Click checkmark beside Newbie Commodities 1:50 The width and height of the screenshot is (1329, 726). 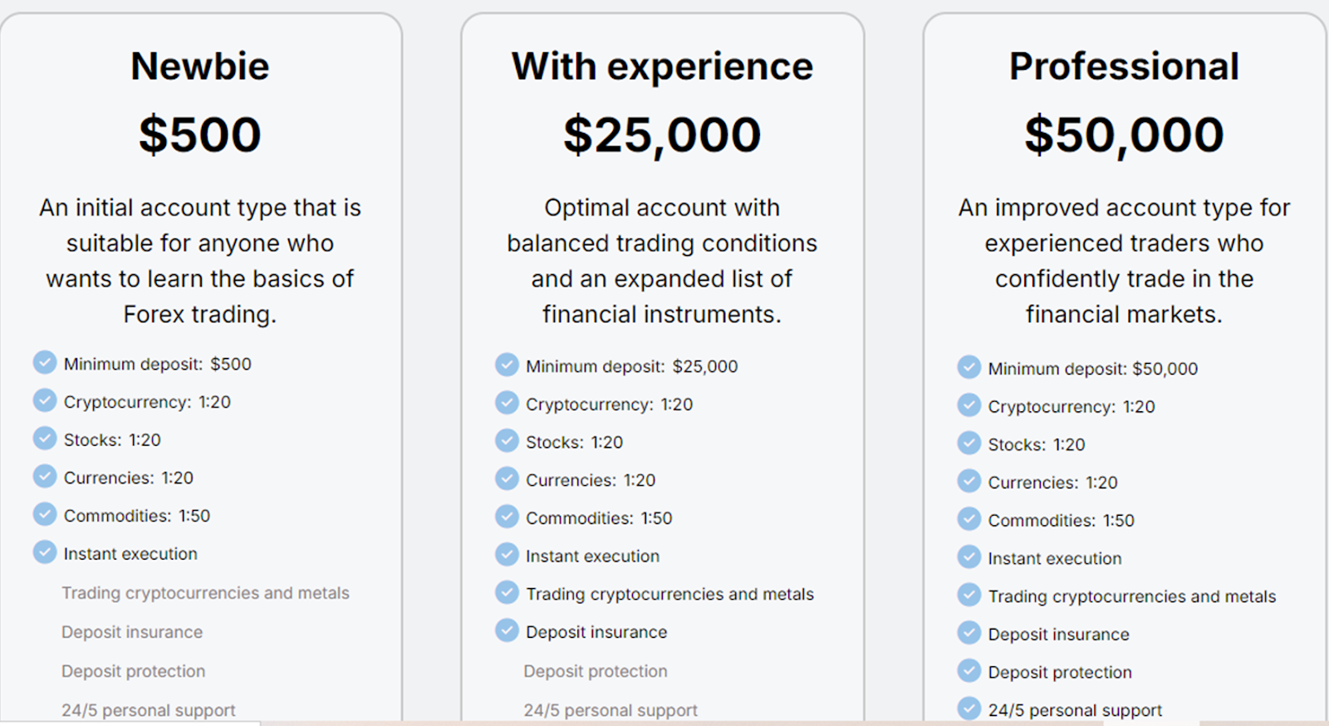(45, 514)
